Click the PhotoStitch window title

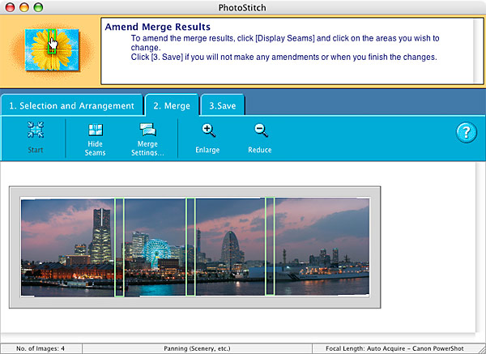click(242, 7)
